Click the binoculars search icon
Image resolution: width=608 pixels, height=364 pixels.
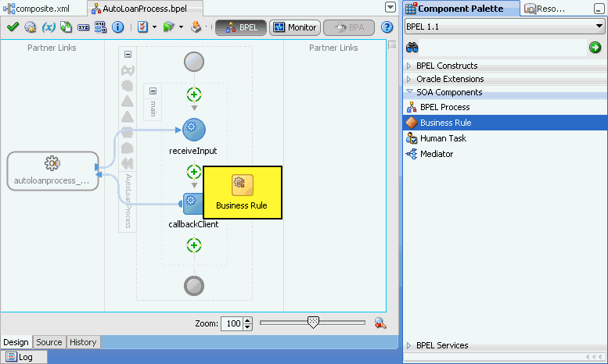point(412,48)
